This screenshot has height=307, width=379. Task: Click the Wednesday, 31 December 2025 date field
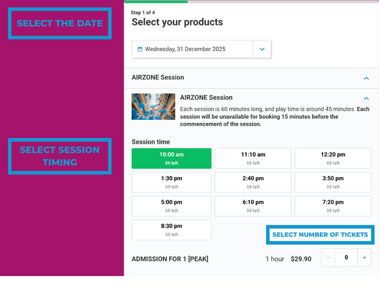[x=193, y=49]
